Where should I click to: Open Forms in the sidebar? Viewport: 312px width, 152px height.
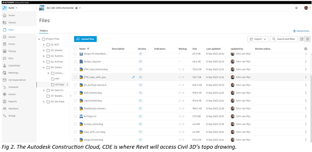click(12, 44)
